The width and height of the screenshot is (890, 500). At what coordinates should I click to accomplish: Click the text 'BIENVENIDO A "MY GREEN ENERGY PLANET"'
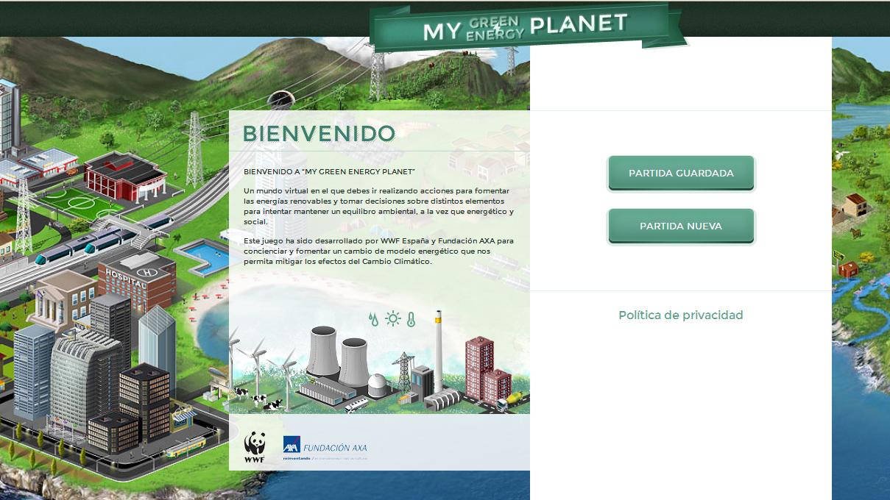click(330, 171)
